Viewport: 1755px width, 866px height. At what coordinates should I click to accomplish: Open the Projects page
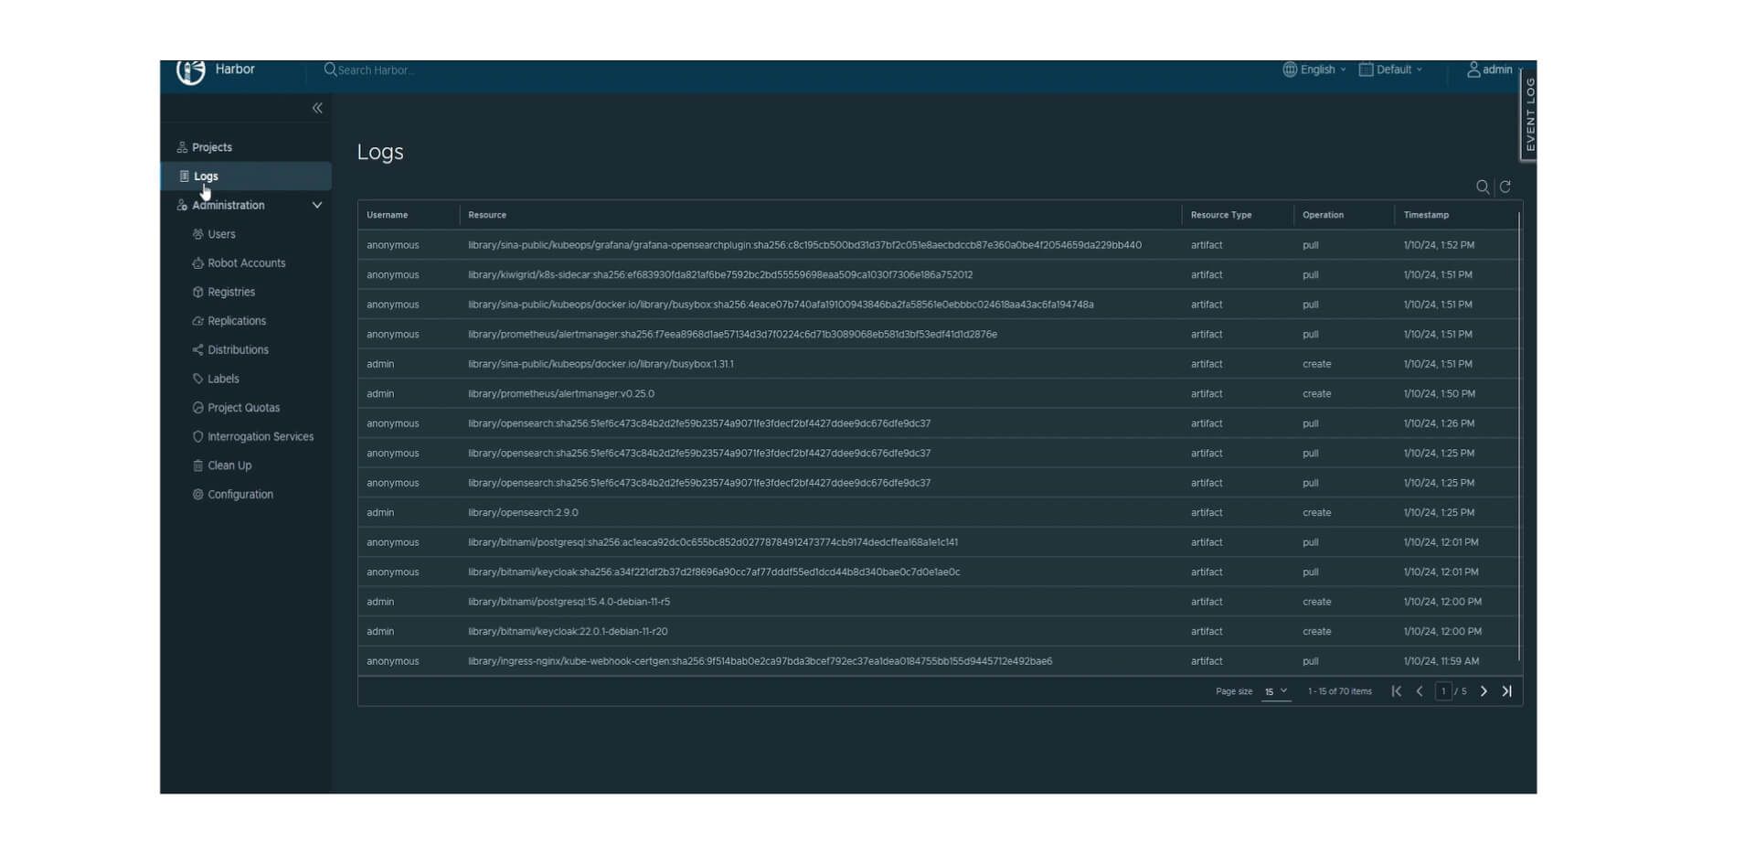coord(211,147)
